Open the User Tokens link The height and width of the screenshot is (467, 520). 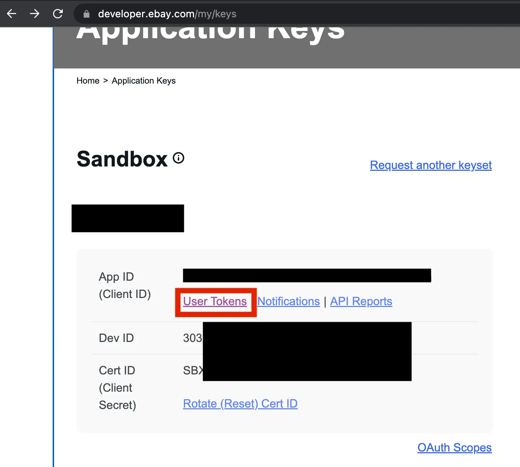[x=215, y=301]
